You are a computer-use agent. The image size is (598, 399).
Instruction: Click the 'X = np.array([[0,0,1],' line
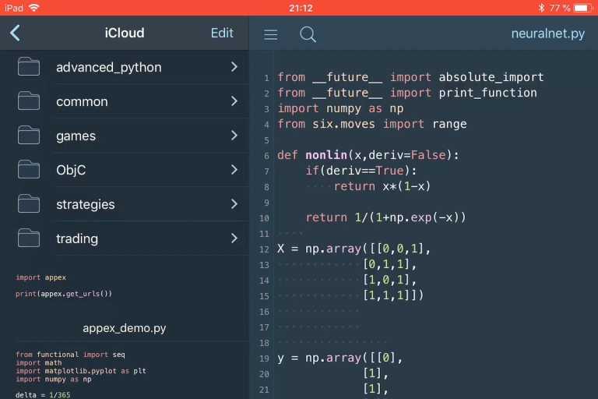354,249
